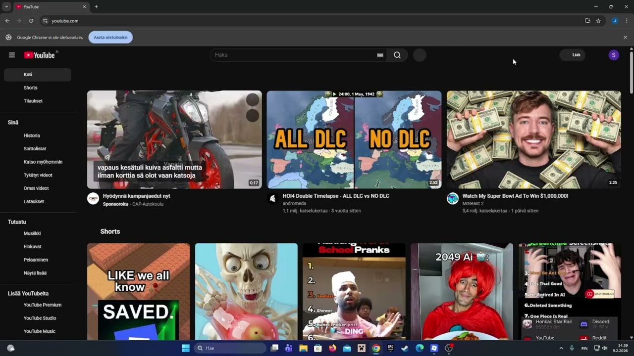The height and width of the screenshot is (356, 634).
Task: Click the Luo create button
Action: coord(572,55)
